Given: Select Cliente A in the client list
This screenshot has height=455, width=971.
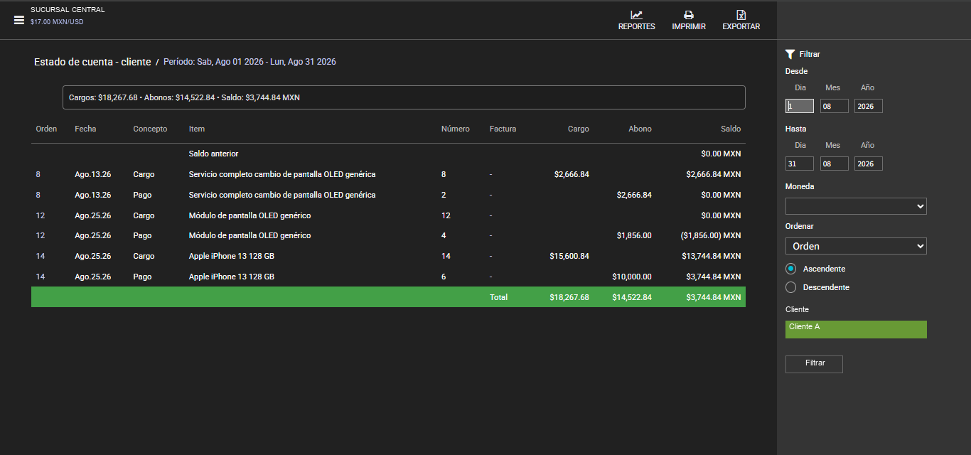Looking at the screenshot, I should (x=856, y=329).
